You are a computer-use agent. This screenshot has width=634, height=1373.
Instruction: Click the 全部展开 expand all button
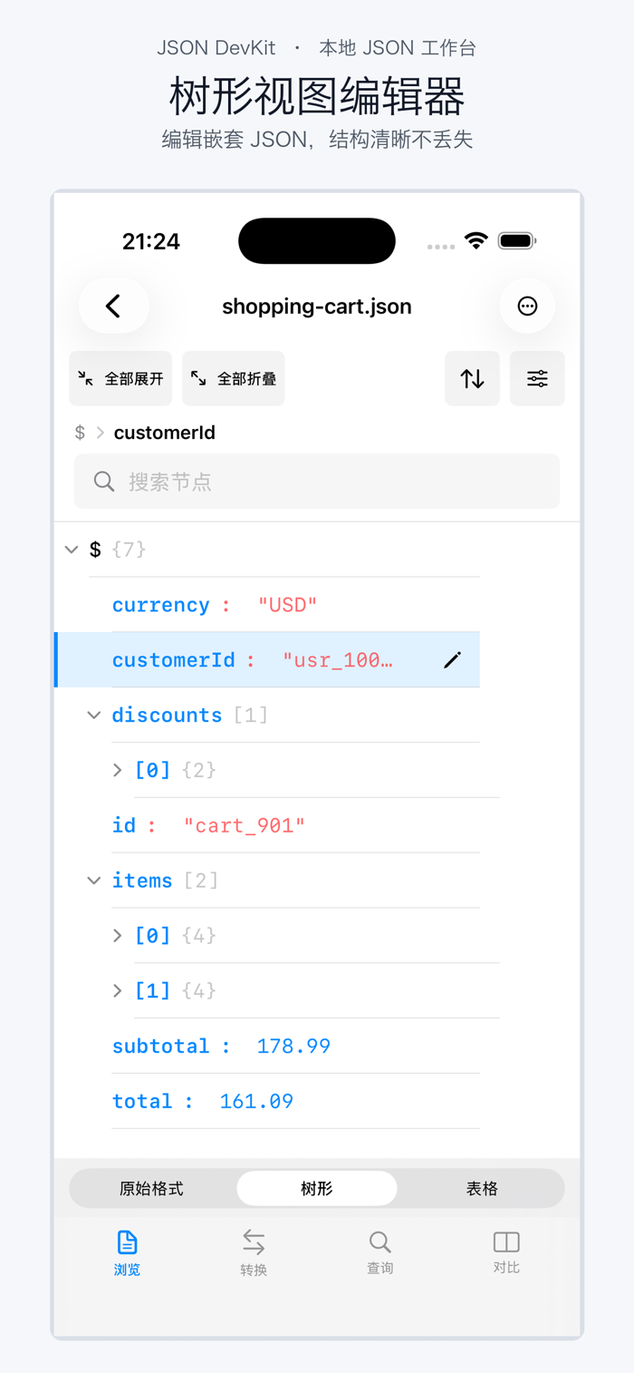(x=120, y=378)
